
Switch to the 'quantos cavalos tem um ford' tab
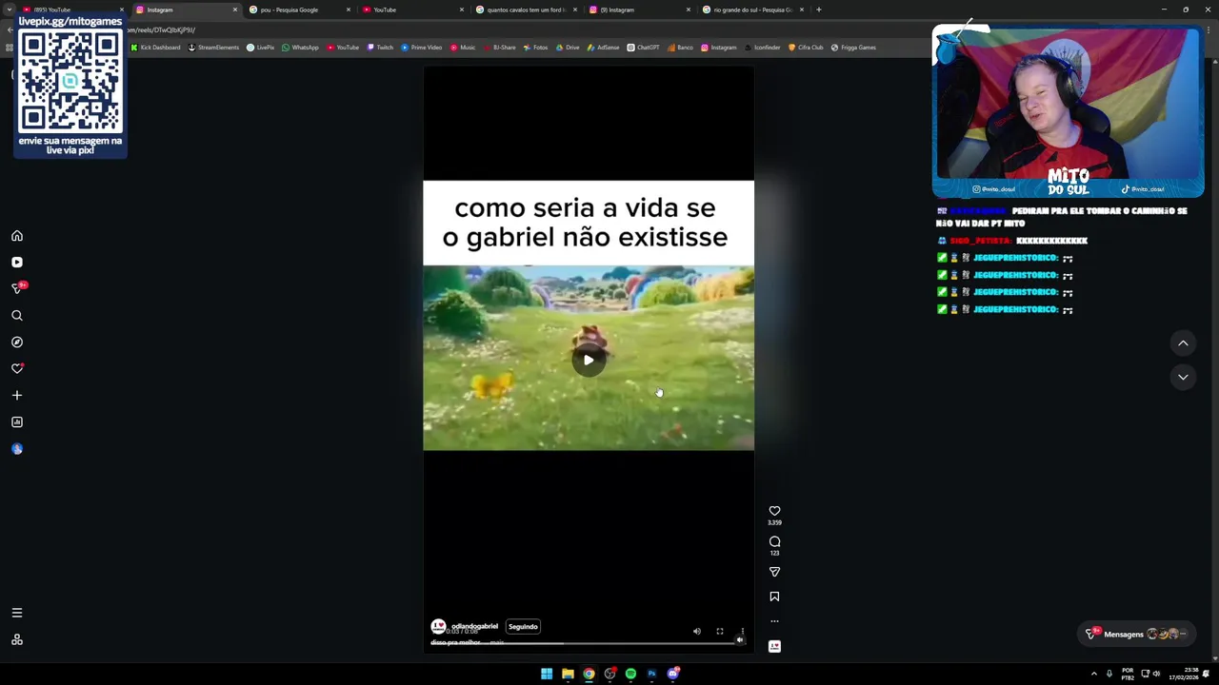click(526, 10)
